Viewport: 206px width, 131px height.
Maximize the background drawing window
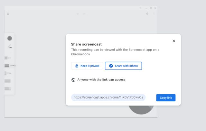[x=151, y=8]
